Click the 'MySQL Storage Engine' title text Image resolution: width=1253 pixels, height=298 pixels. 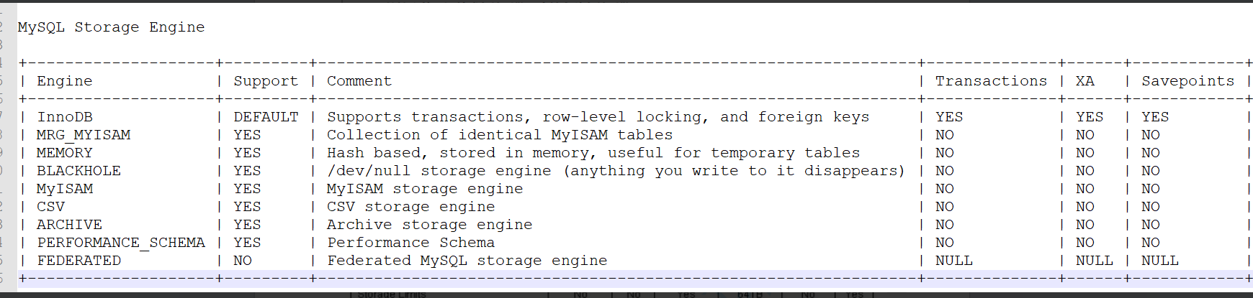tap(111, 27)
